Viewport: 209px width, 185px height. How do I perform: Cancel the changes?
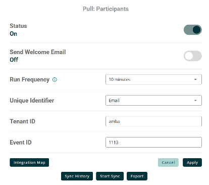click(168, 162)
